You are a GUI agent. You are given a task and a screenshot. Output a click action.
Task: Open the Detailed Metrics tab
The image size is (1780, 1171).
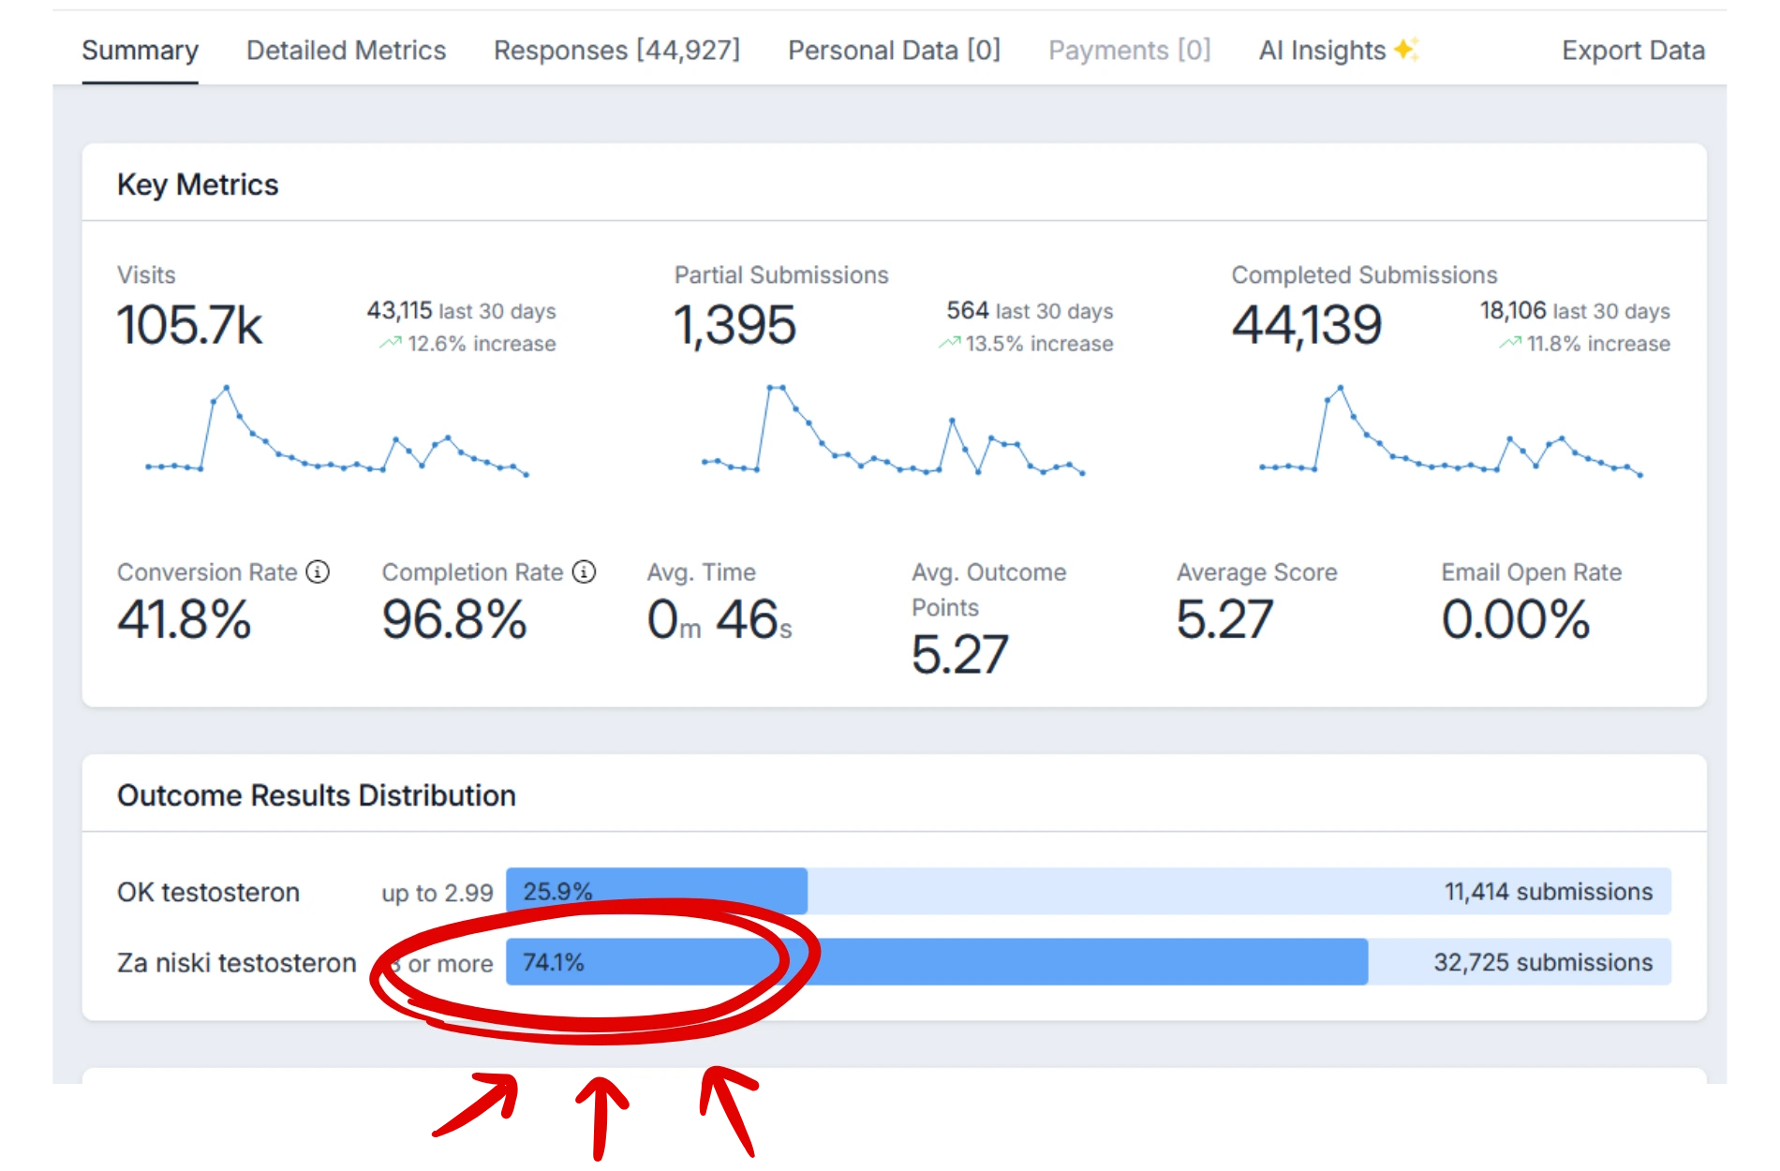[346, 51]
